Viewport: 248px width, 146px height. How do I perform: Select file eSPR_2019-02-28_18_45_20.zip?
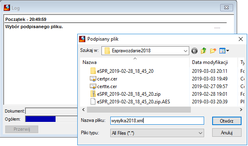pyautogui.click(x=129, y=94)
